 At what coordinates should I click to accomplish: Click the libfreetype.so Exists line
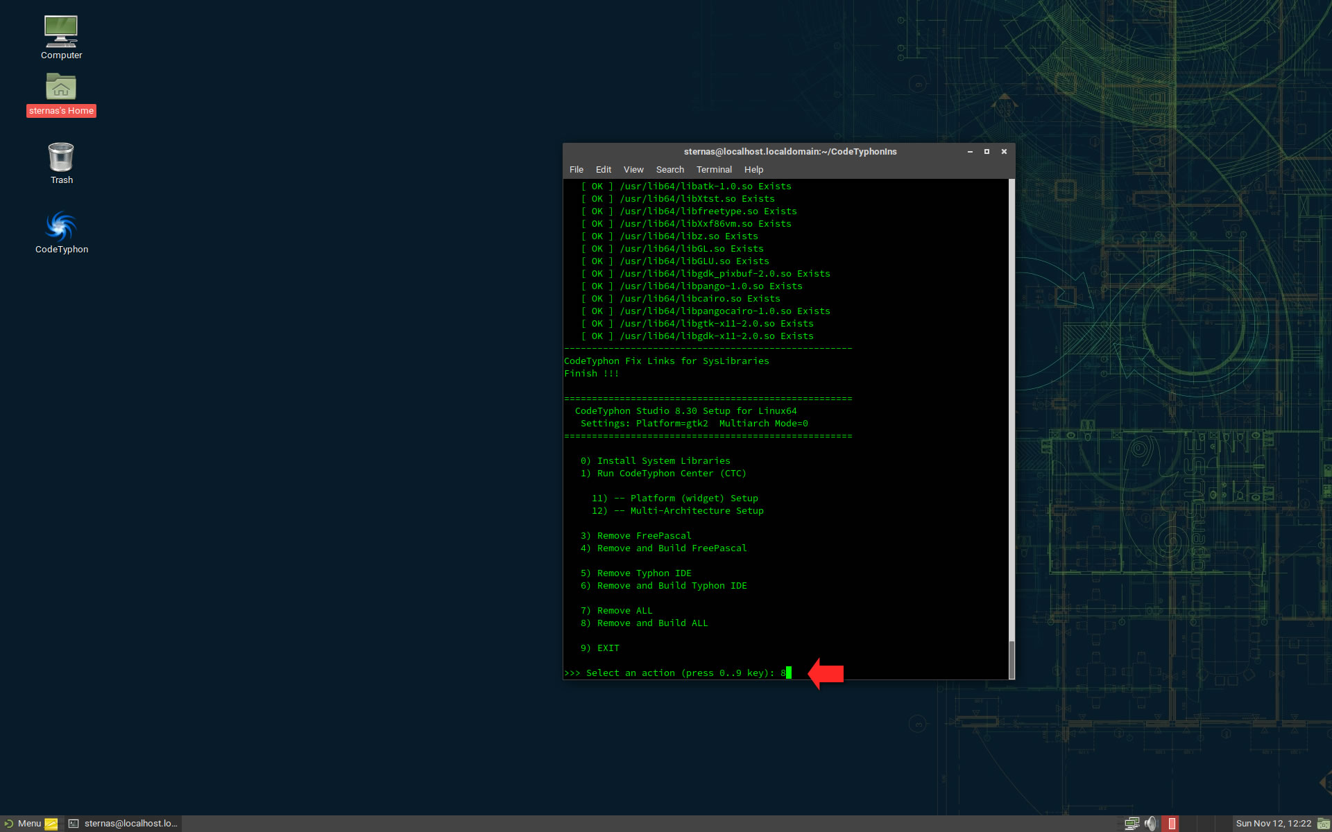point(689,211)
